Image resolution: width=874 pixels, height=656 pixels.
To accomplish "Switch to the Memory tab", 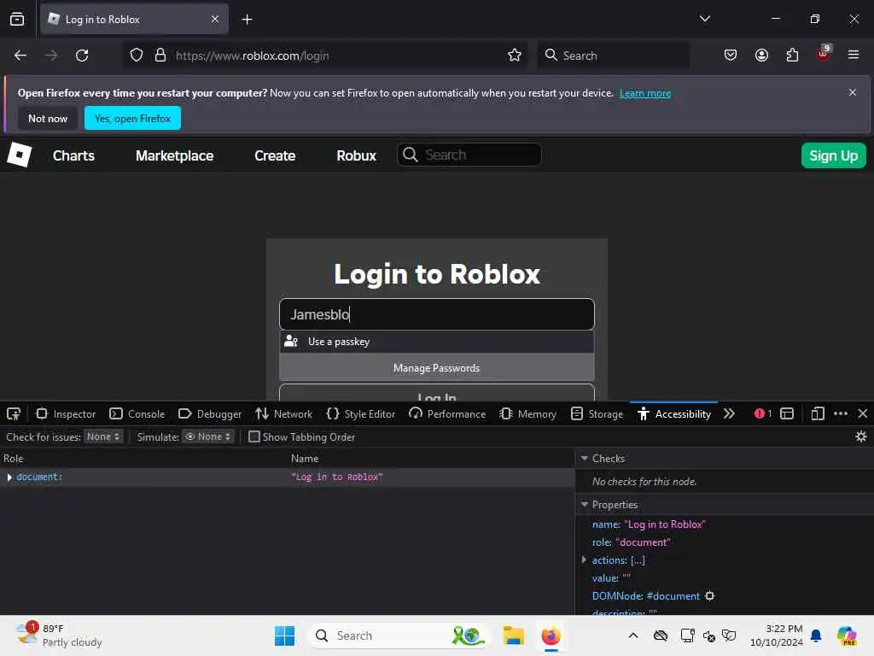I will pos(527,414).
